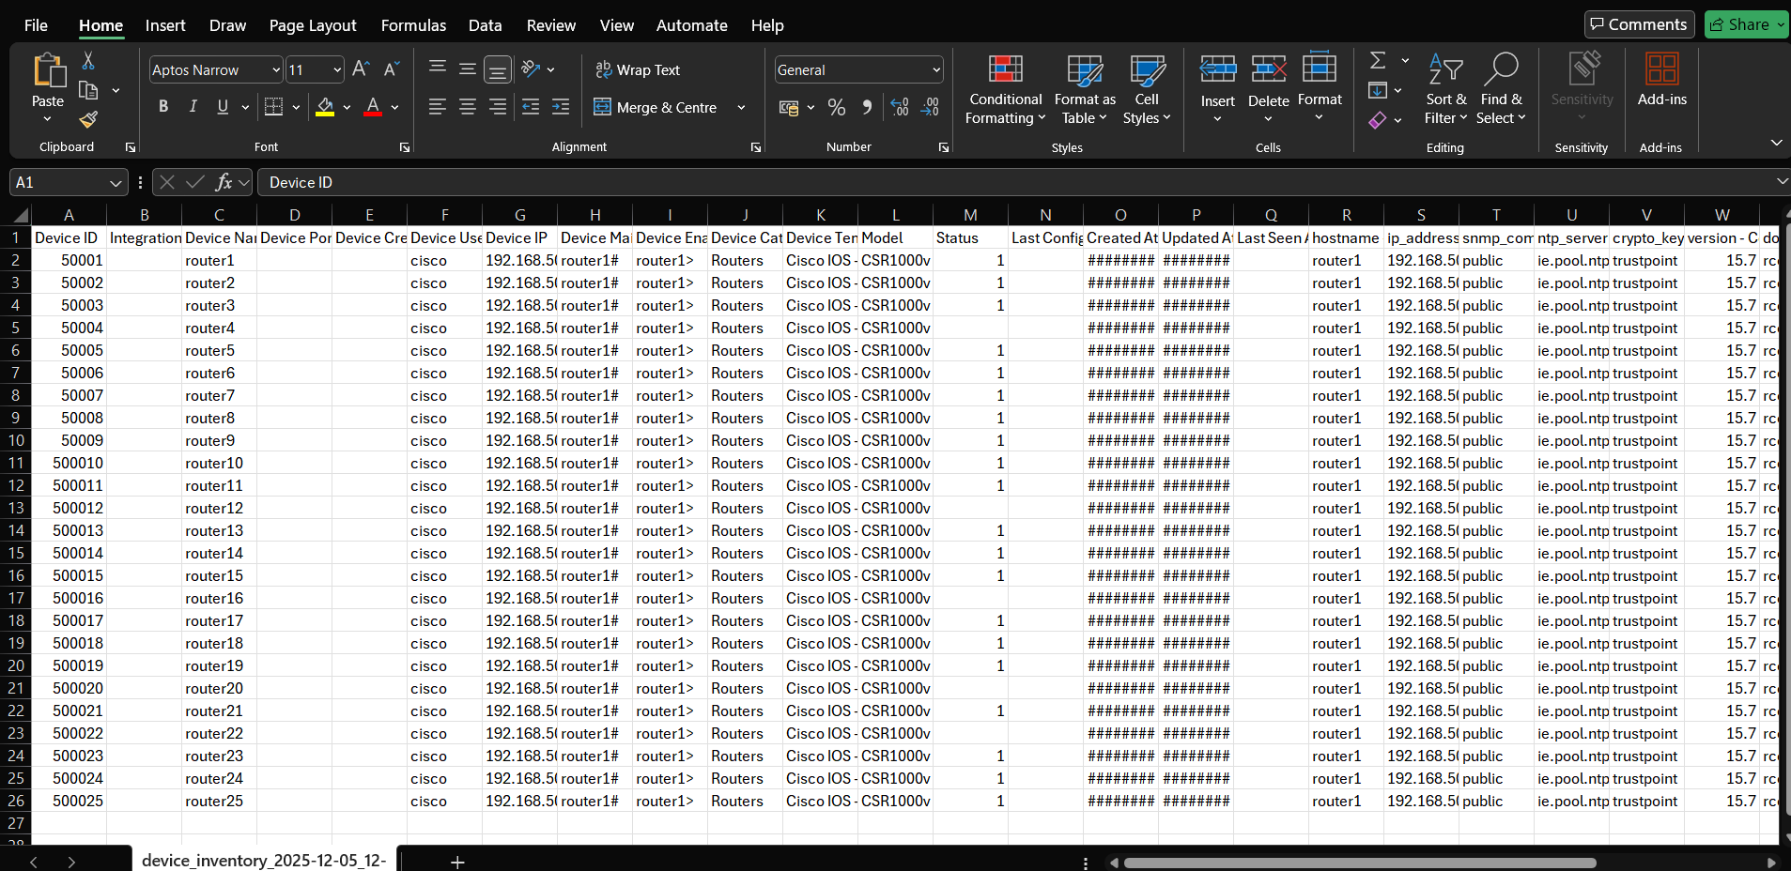Switch to the Page Layout tab
The image size is (1791, 871).
pyautogui.click(x=313, y=25)
